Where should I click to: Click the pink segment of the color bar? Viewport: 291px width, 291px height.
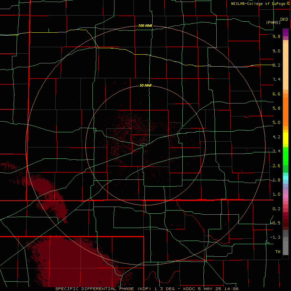click(x=286, y=196)
